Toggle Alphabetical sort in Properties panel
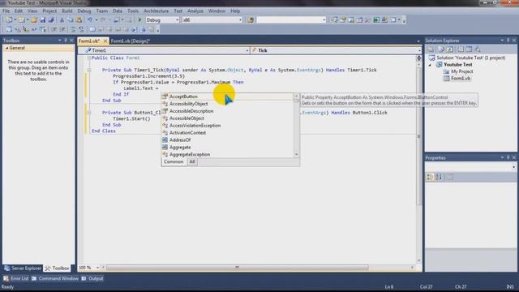The height and width of the screenshot is (292, 519). click(x=439, y=177)
